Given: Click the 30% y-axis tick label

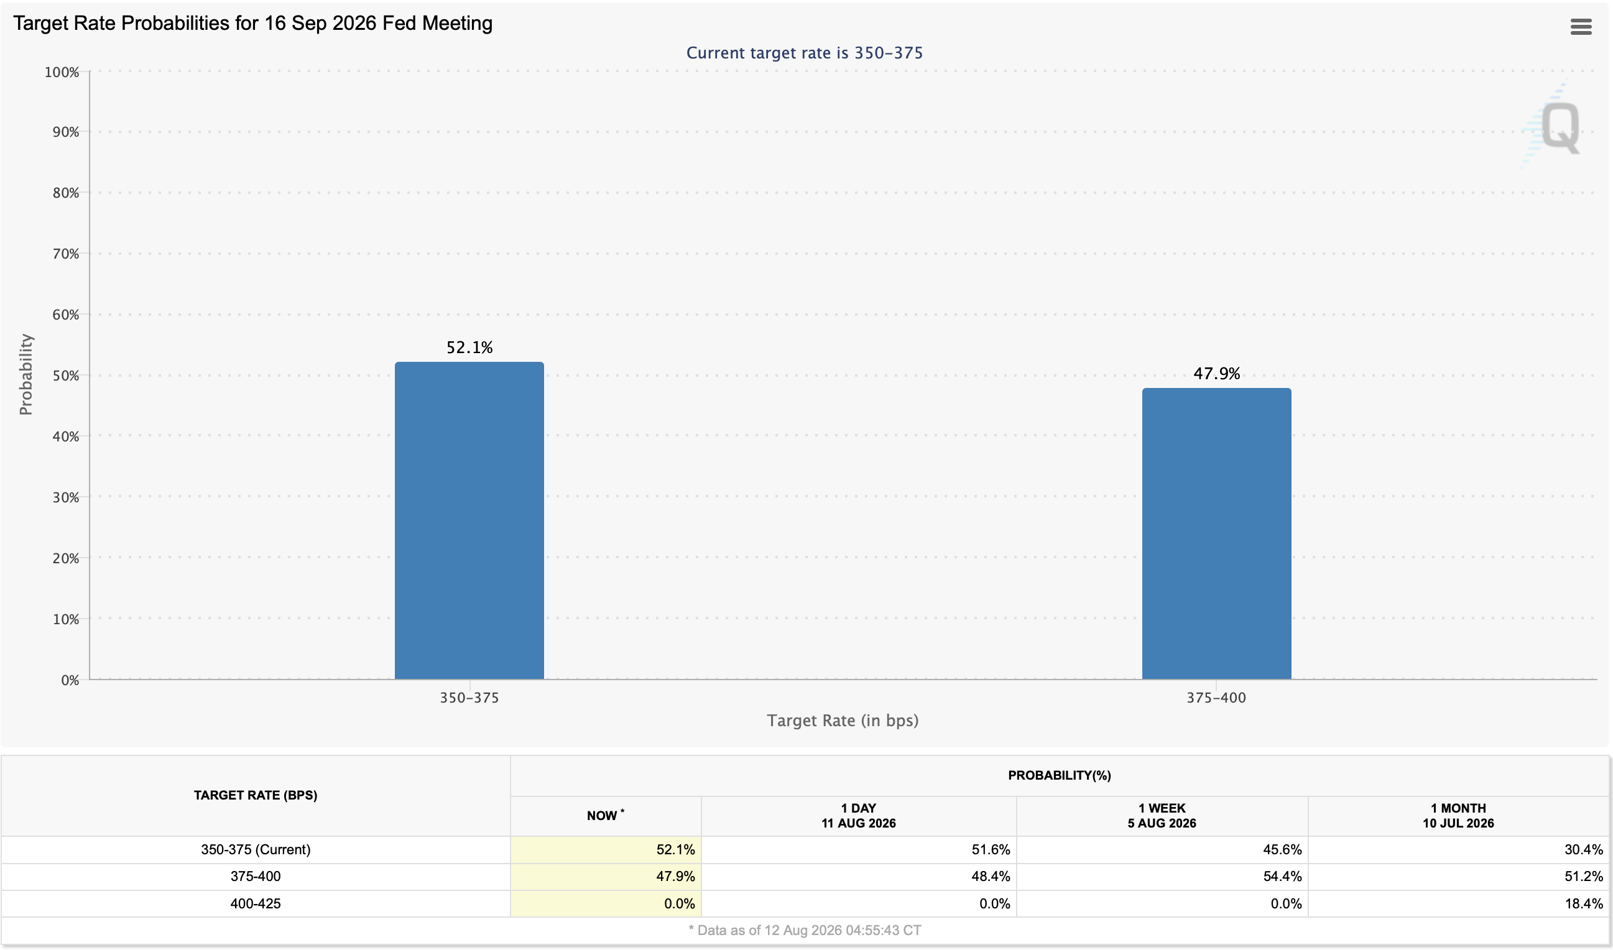Looking at the screenshot, I should point(66,497).
